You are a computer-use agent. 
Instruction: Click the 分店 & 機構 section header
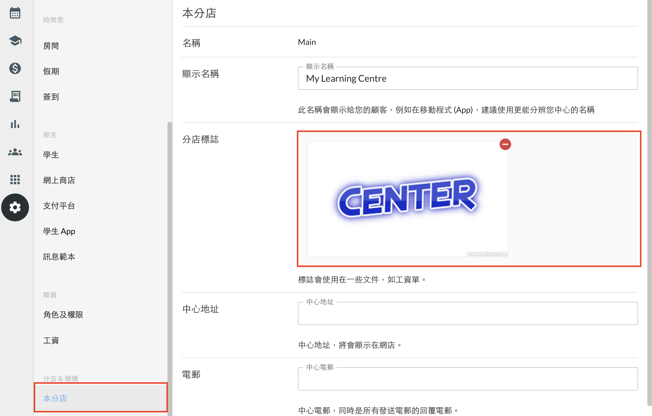61,379
